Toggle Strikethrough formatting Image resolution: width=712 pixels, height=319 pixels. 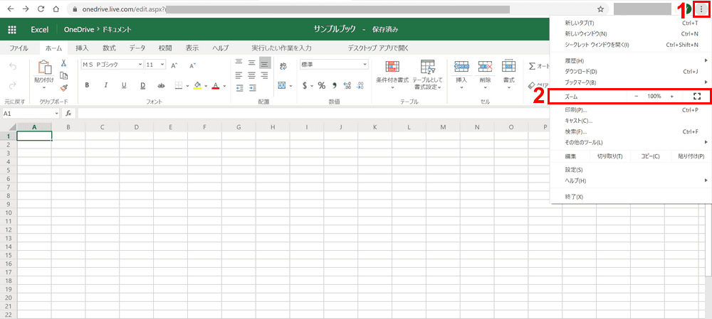tap(161, 85)
